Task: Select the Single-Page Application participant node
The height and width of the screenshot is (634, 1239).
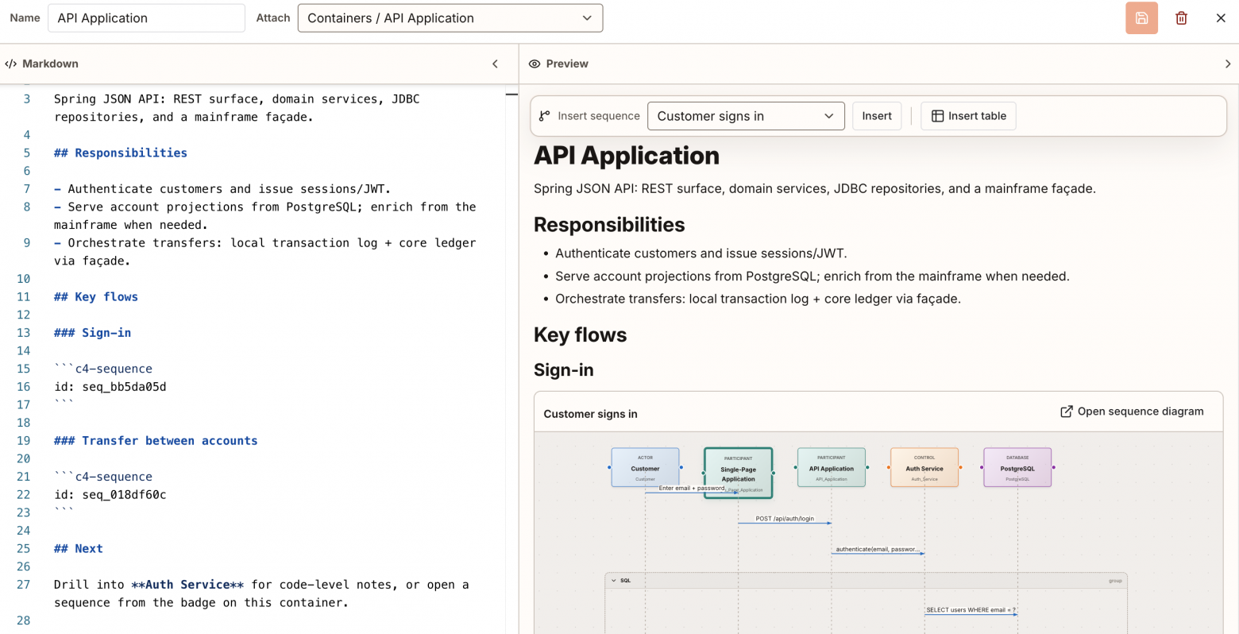Action: click(738, 472)
